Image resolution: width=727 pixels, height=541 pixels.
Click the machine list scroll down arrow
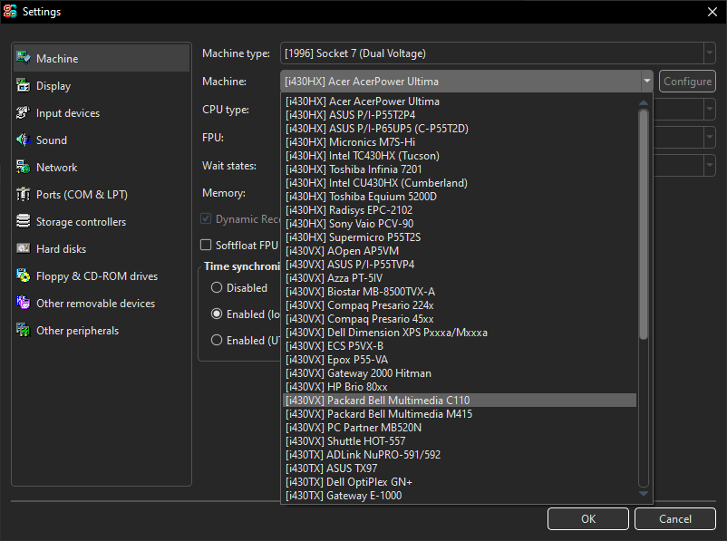[x=644, y=494]
